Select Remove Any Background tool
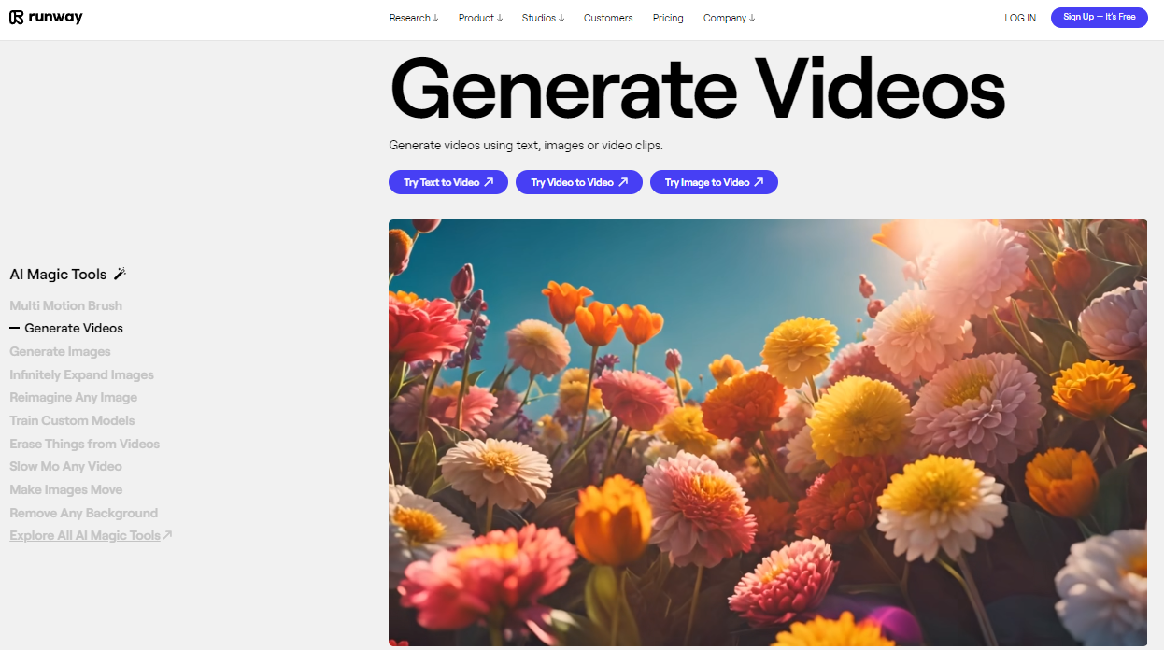Screen dimensions: 1164x650 (83, 513)
